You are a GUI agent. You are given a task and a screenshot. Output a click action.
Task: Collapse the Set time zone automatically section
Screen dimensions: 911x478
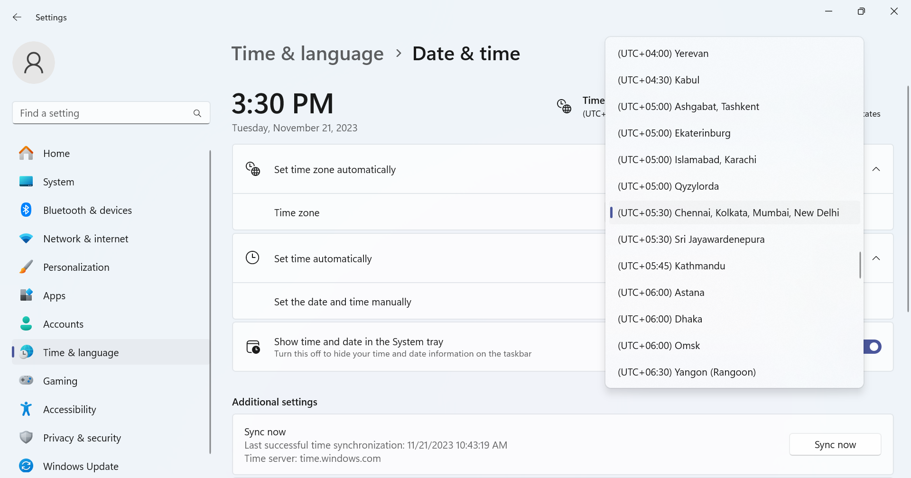(x=876, y=169)
